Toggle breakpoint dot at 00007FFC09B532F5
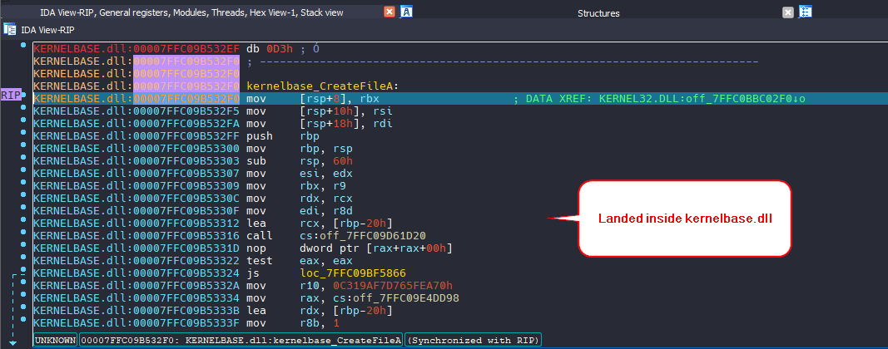 pyautogui.click(x=23, y=107)
